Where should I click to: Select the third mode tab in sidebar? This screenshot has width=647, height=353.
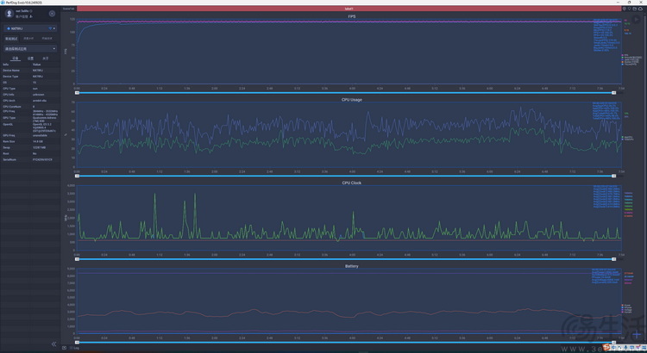tap(47, 38)
